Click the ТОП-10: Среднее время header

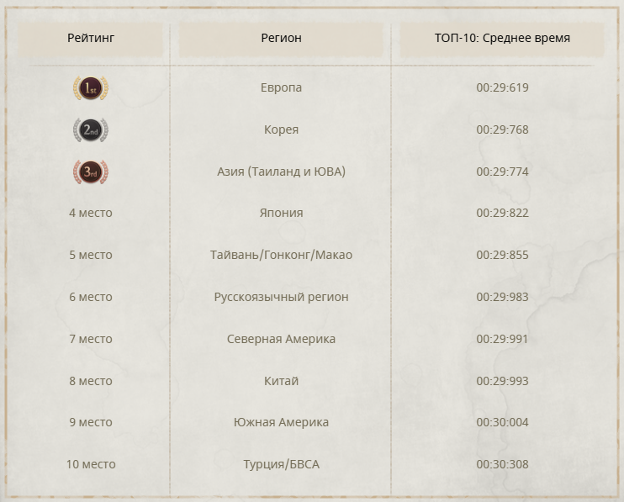pos(502,39)
